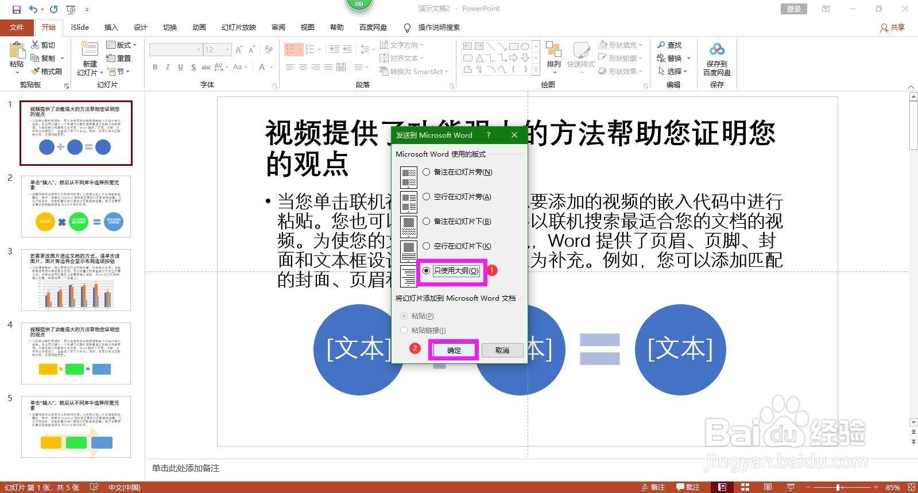
Task: Click the Paste (粘贴) icon
Action: (x=17, y=49)
